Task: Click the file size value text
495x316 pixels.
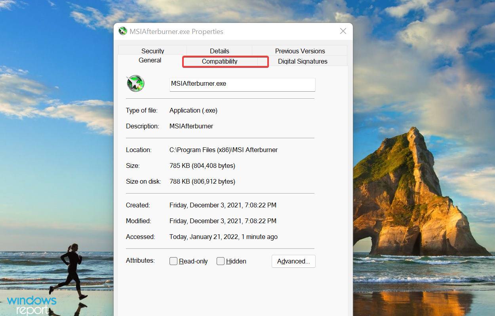Action: [x=202, y=166]
